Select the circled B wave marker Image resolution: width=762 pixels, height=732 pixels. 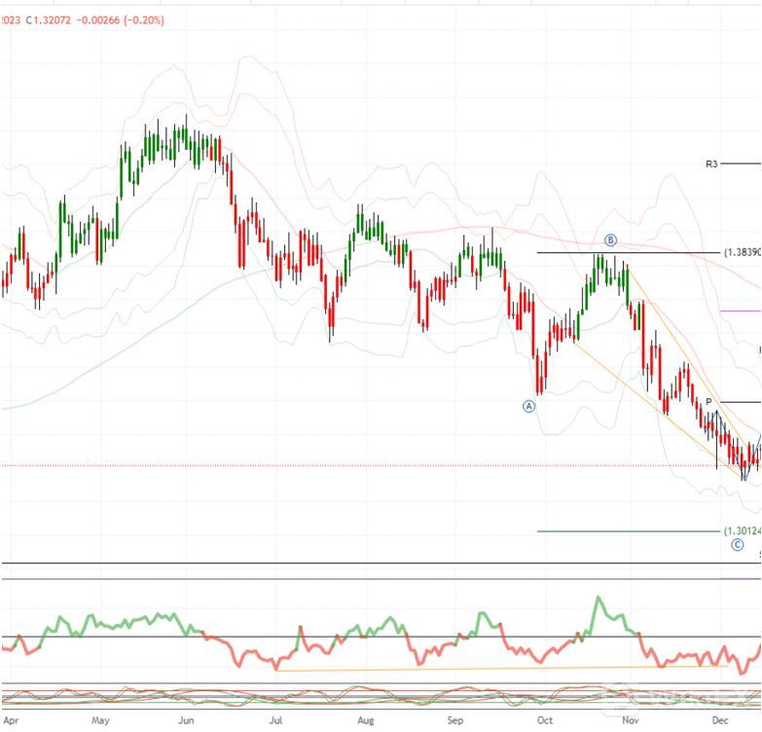click(610, 240)
